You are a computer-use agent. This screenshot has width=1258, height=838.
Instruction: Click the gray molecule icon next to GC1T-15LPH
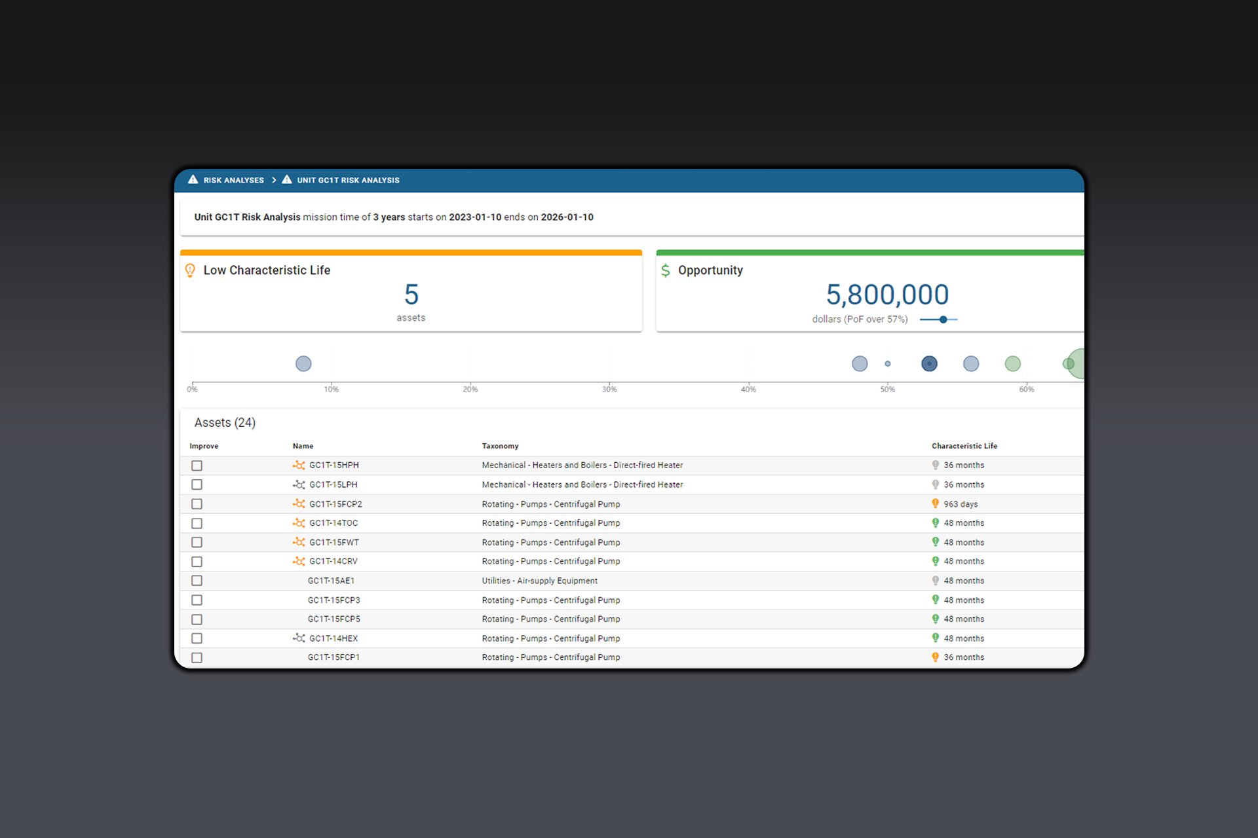coord(299,484)
